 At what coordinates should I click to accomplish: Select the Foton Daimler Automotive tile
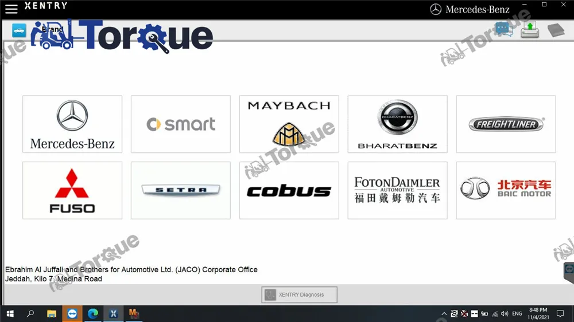click(397, 190)
